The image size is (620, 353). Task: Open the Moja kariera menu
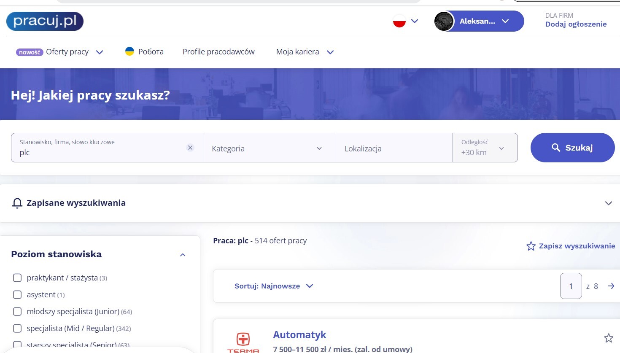point(297,52)
